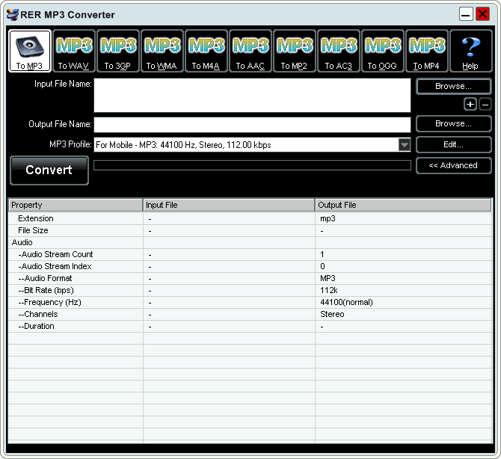Browse for the input file

(453, 87)
